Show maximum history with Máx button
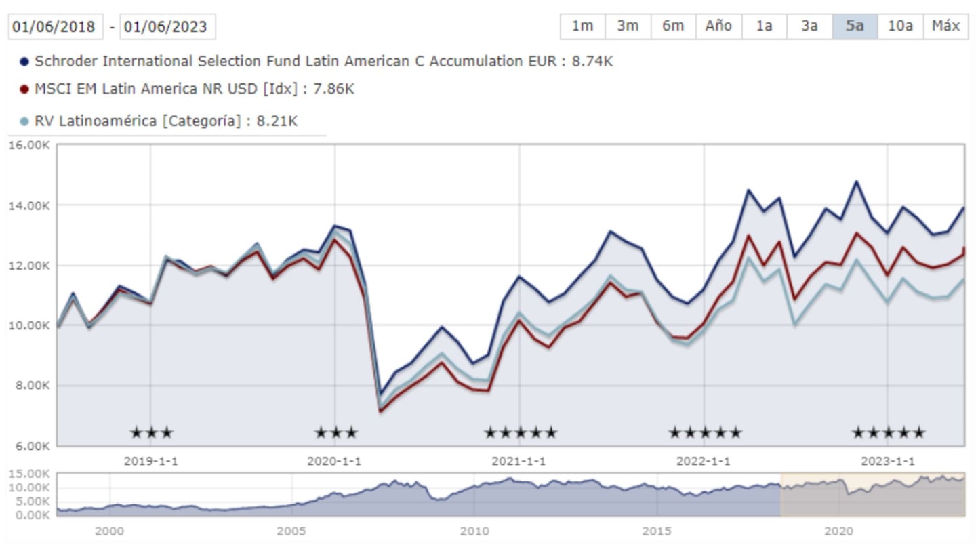Screen dimensions: 976x549 click(x=945, y=26)
